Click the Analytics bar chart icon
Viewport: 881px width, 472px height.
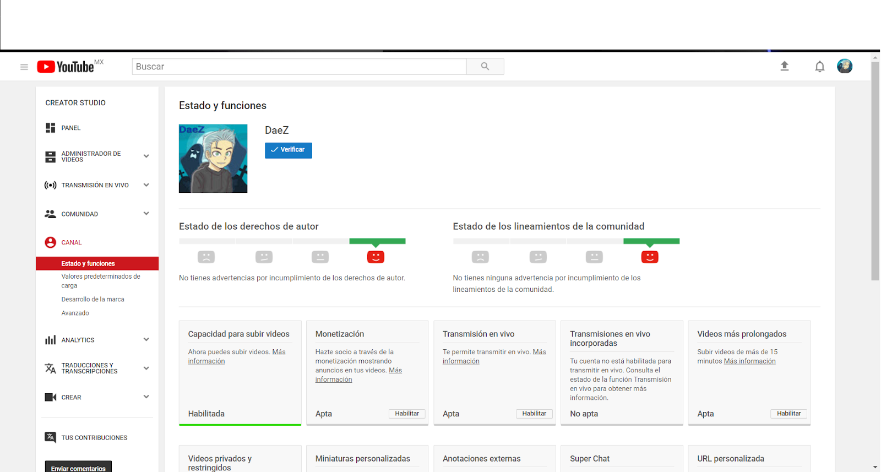click(50, 340)
